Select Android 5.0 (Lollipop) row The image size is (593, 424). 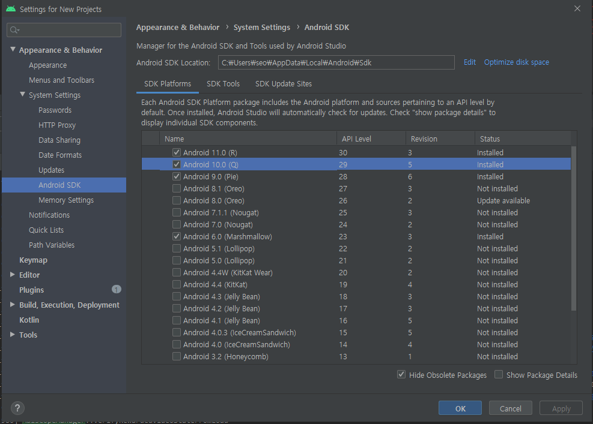click(356, 260)
